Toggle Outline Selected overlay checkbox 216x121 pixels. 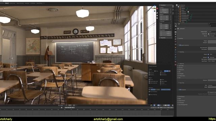point(149,83)
